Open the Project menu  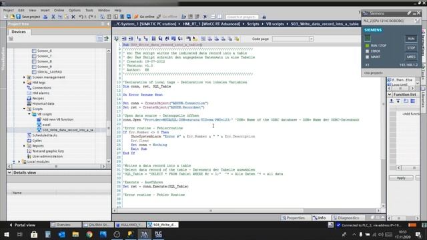[9, 11]
